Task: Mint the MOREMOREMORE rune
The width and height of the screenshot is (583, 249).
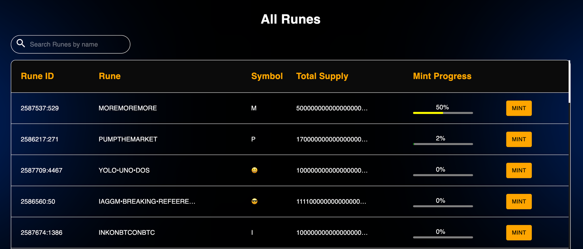Action: (519, 108)
